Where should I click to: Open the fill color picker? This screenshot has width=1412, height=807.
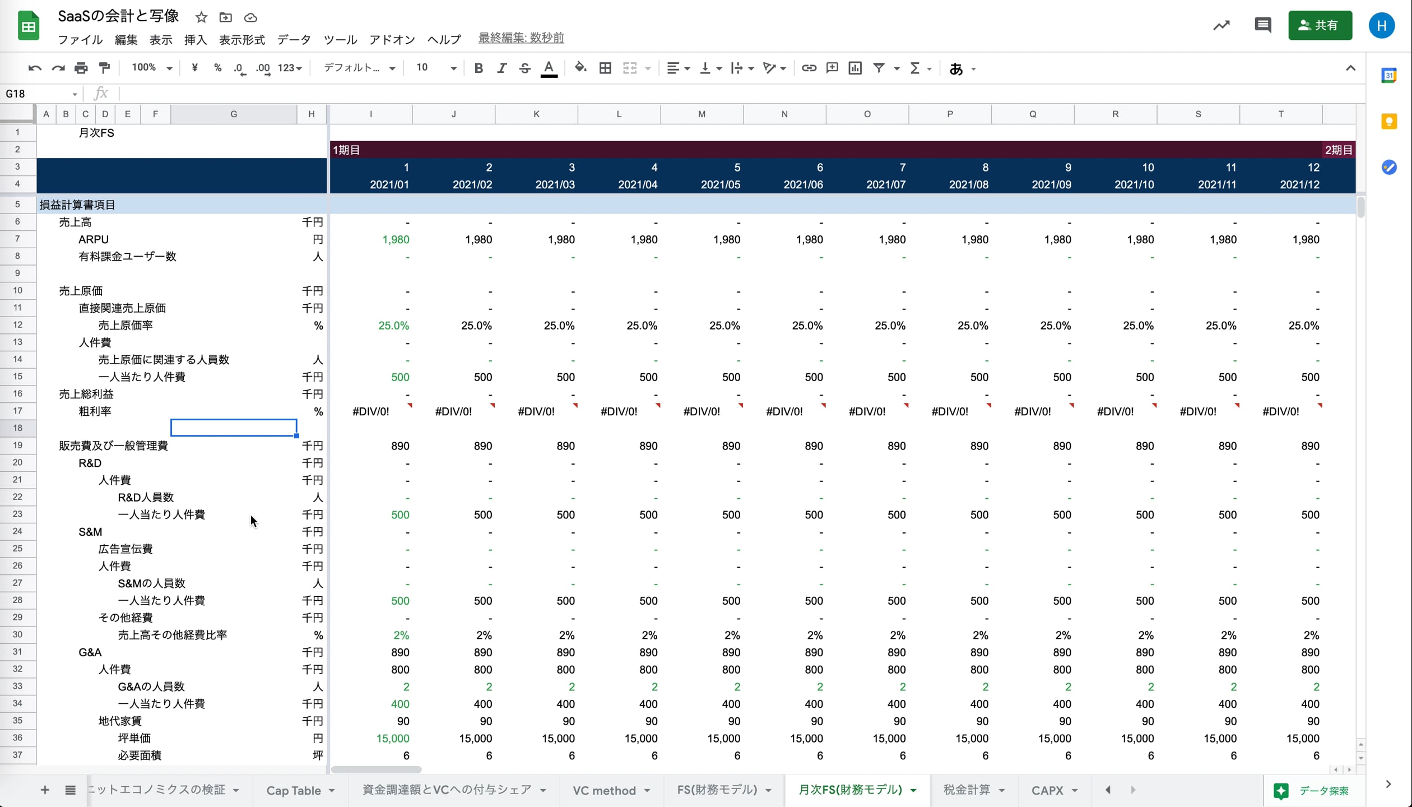[580, 68]
